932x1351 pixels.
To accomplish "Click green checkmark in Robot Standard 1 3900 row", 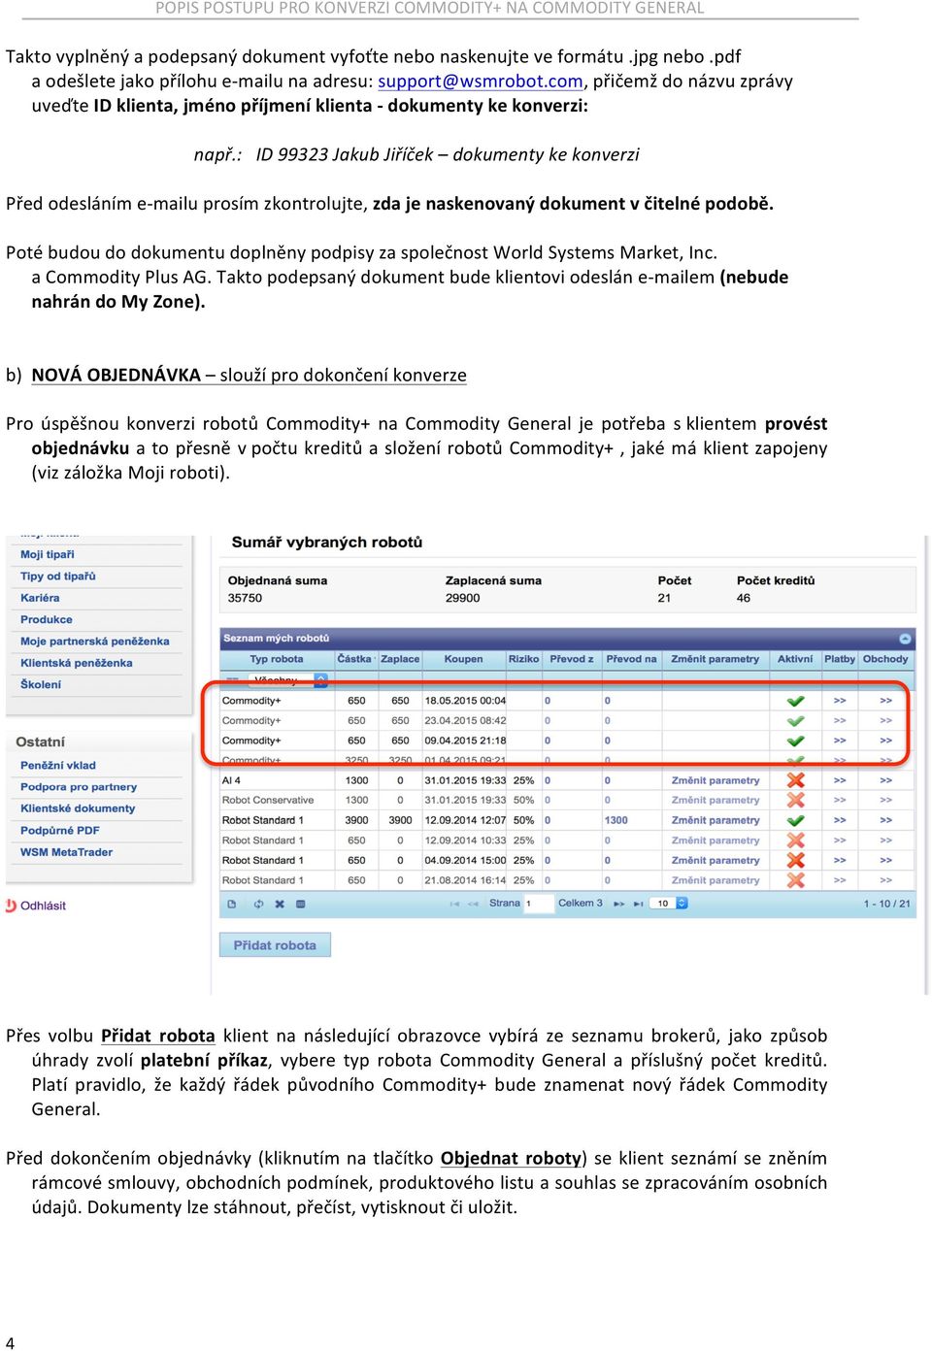I will click(x=796, y=820).
